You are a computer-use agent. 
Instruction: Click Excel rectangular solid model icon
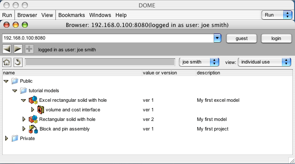pyautogui.click(x=33, y=100)
